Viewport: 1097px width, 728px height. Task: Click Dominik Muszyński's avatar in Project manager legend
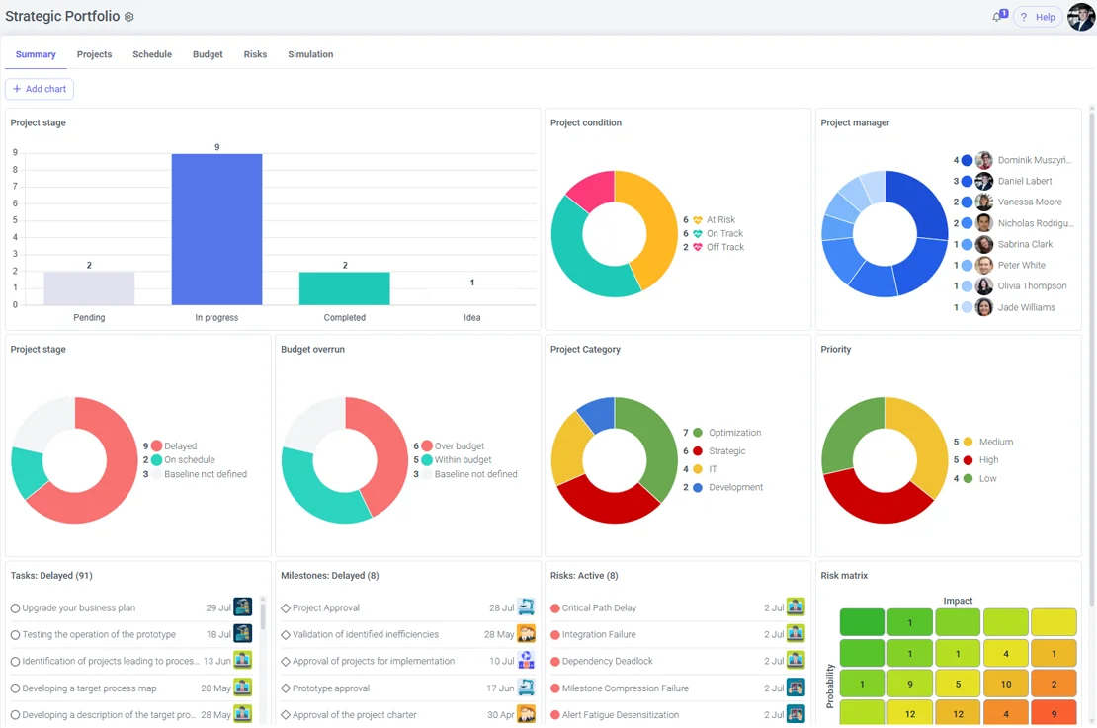pyautogui.click(x=983, y=160)
